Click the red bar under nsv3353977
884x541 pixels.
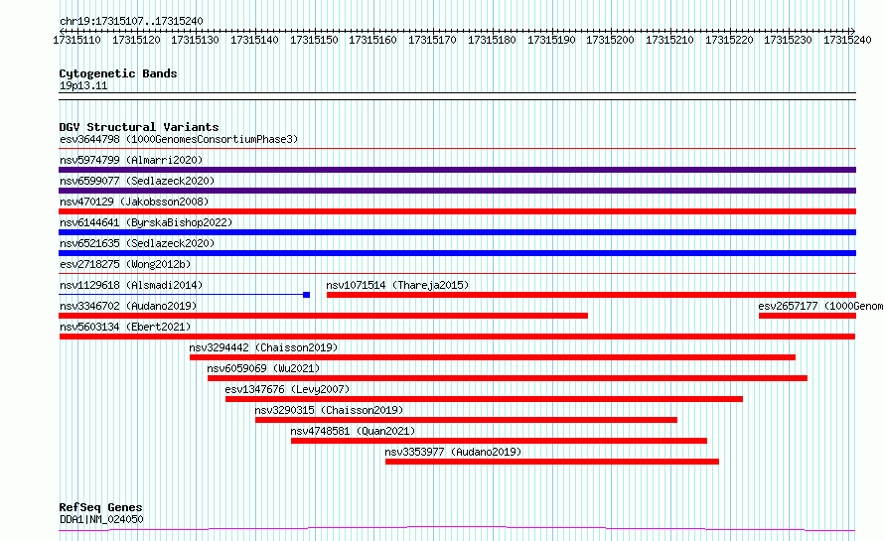coord(552,462)
